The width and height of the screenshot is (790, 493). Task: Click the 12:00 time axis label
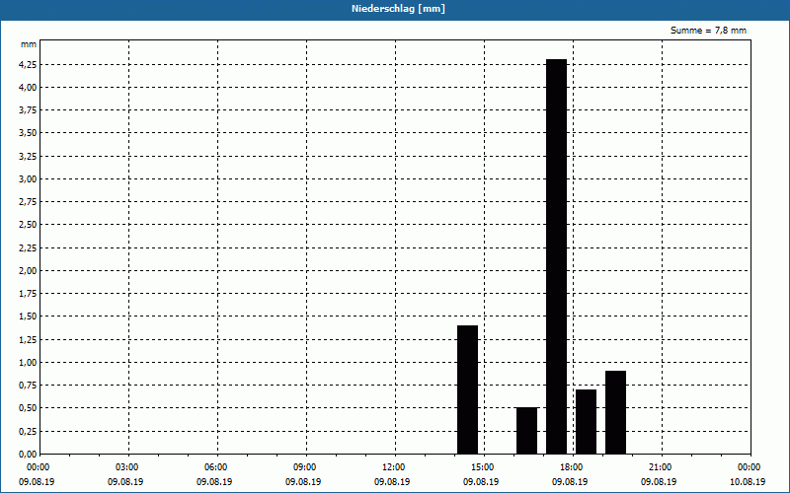tap(393, 467)
